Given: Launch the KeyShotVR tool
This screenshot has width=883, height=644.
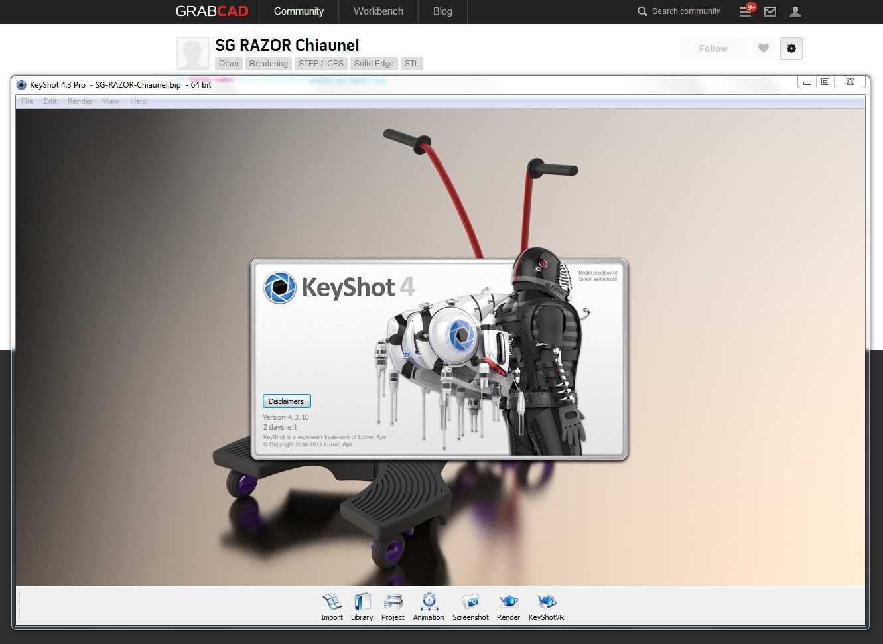Looking at the screenshot, I should tap(546, 607).
